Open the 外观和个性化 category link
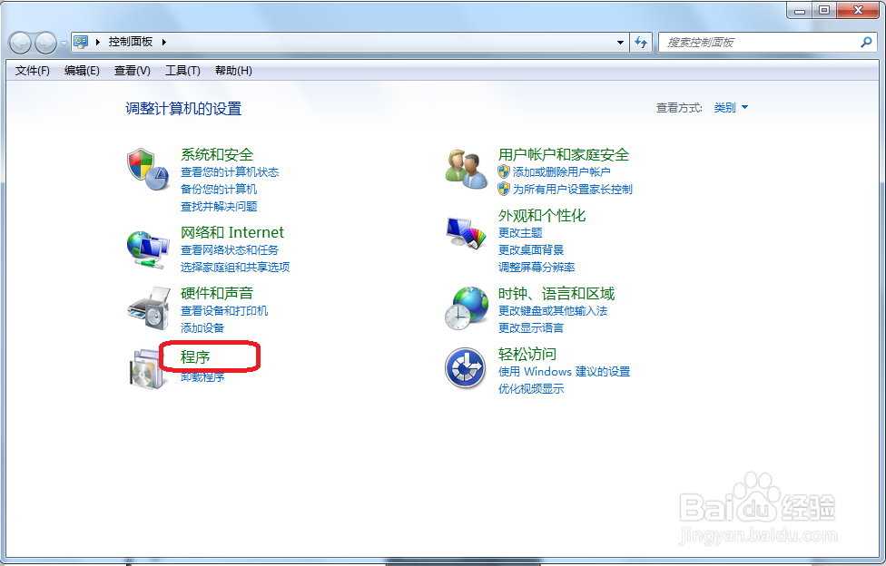Screen dimensions: 886x566 [542, 215]
